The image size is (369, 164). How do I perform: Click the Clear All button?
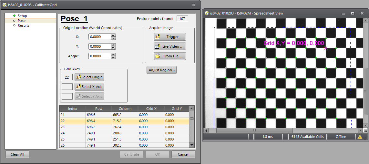tap(17, 154)
